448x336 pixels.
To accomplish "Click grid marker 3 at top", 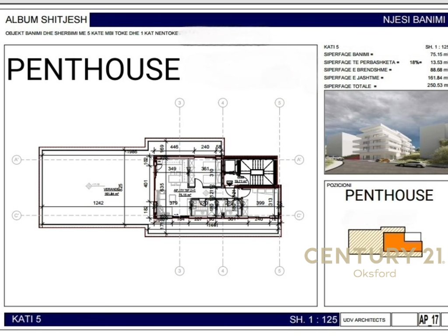I will 179,103.
